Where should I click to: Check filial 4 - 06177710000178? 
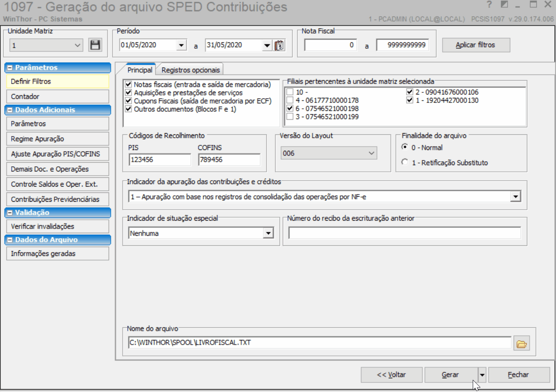[290, 100]
